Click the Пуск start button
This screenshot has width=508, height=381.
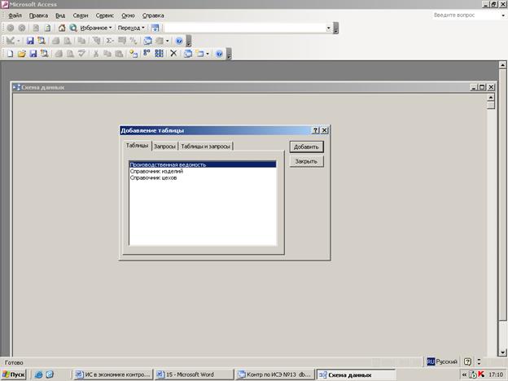(x=14, y=374)
